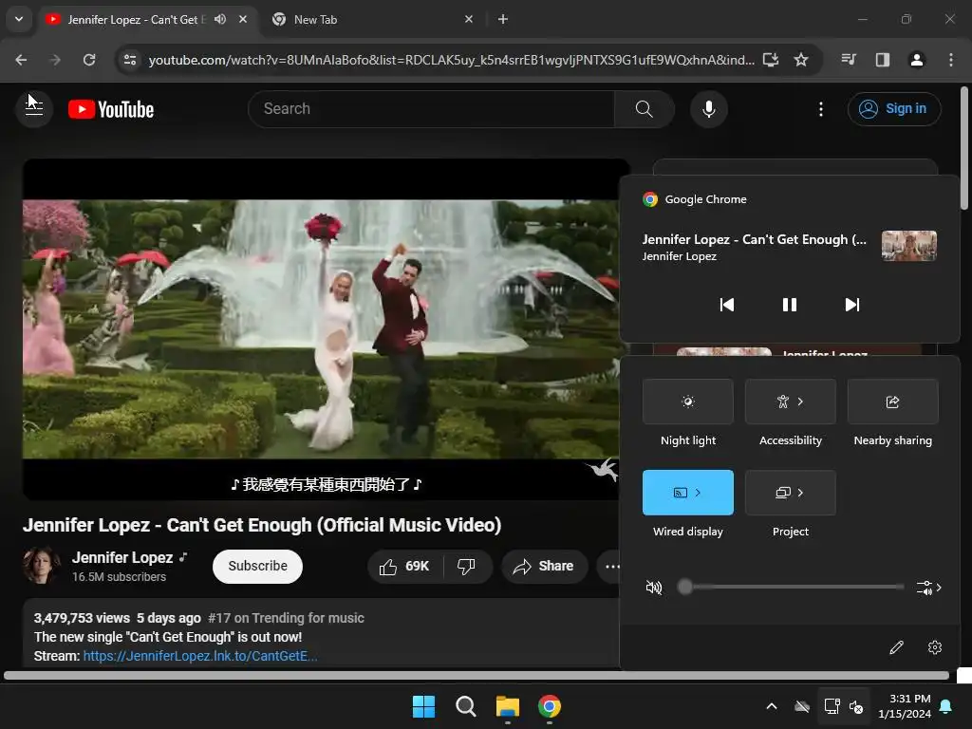Image resolution: width=972 pixels, height=729 pixels.
Task: Click the song title in media flyout
Action: click(754, 239)
